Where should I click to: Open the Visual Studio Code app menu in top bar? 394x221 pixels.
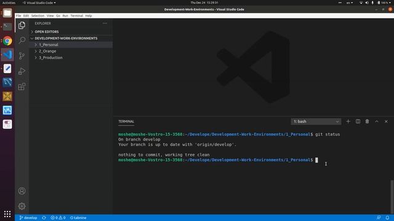[x=39, y=2]
